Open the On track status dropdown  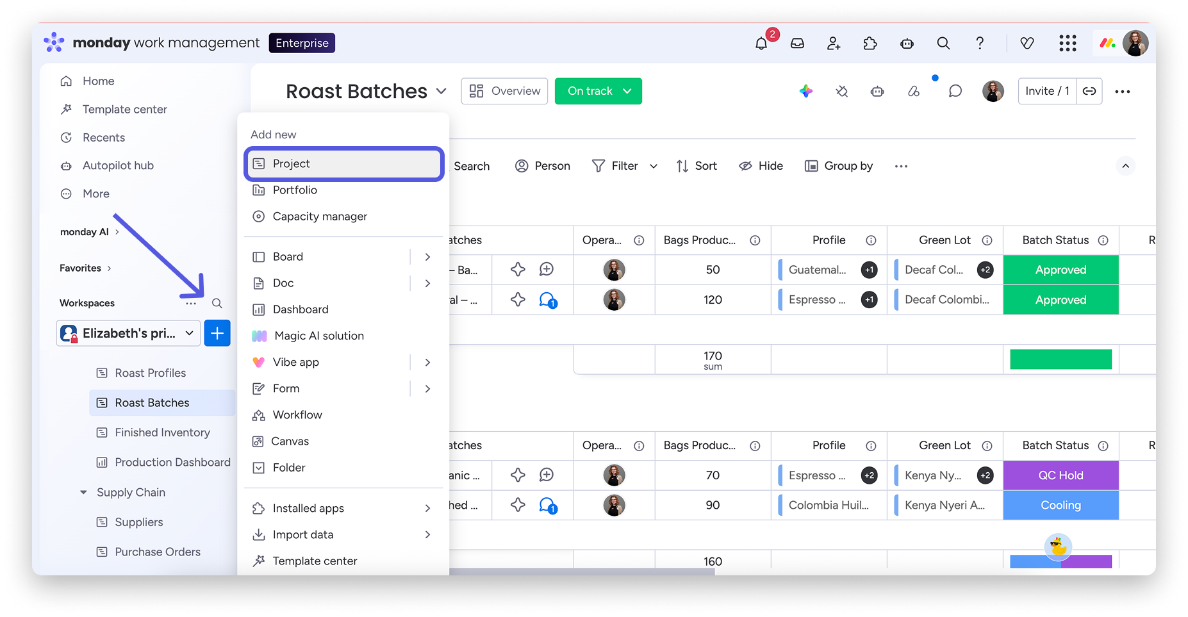[x=598, y=91]
